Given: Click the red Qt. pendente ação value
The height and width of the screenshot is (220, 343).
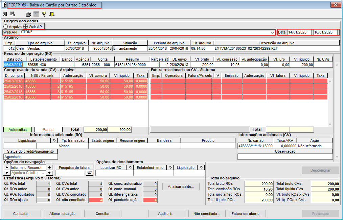Looking at the screenshot, I should tap(150, 200).
